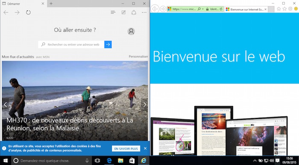Image resolution: width=299 pixels, height=165 pixels.
Task: Open network status in system tray
Action: click(x=266, y=161)
